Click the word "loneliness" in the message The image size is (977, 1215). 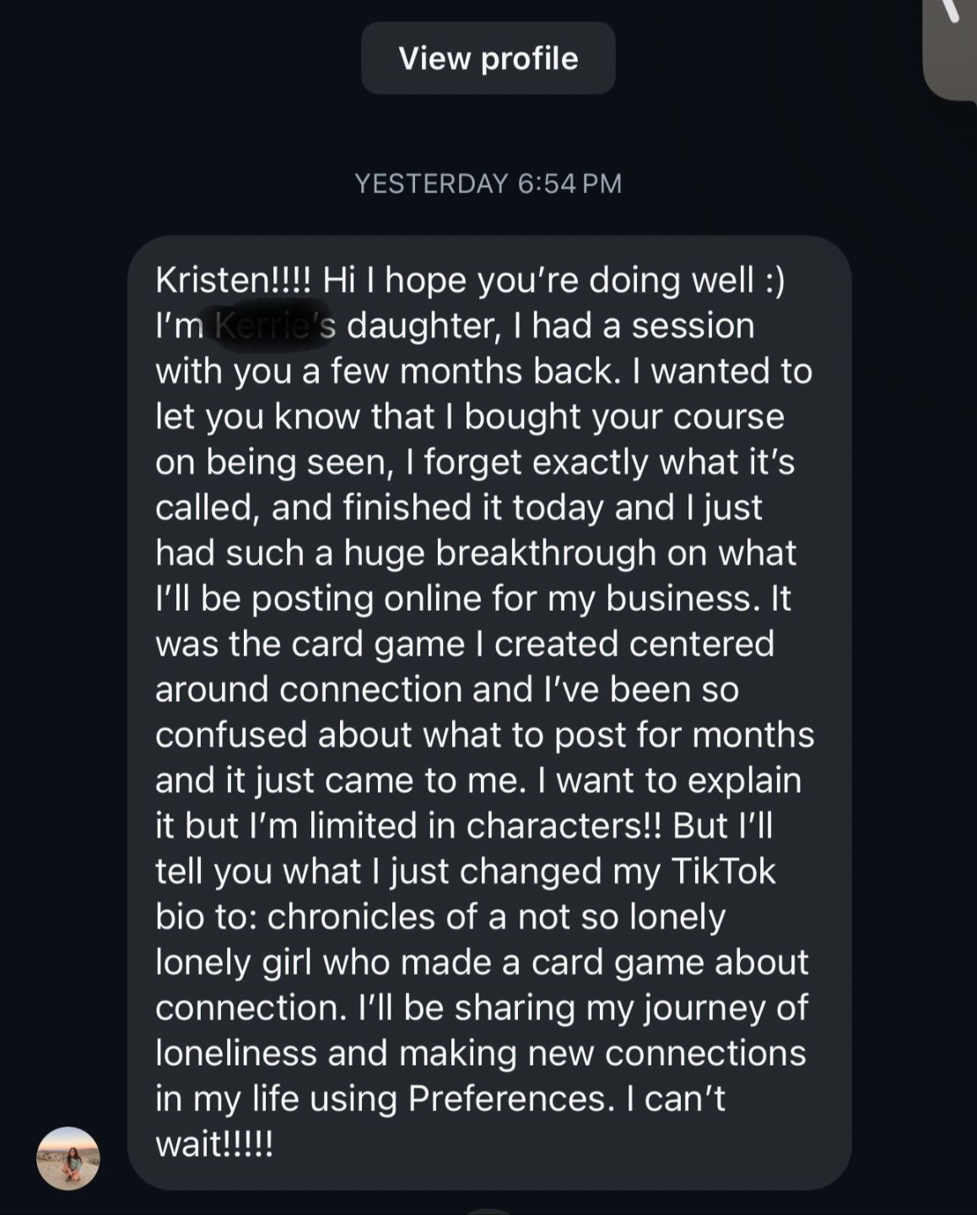[236, 1053]
